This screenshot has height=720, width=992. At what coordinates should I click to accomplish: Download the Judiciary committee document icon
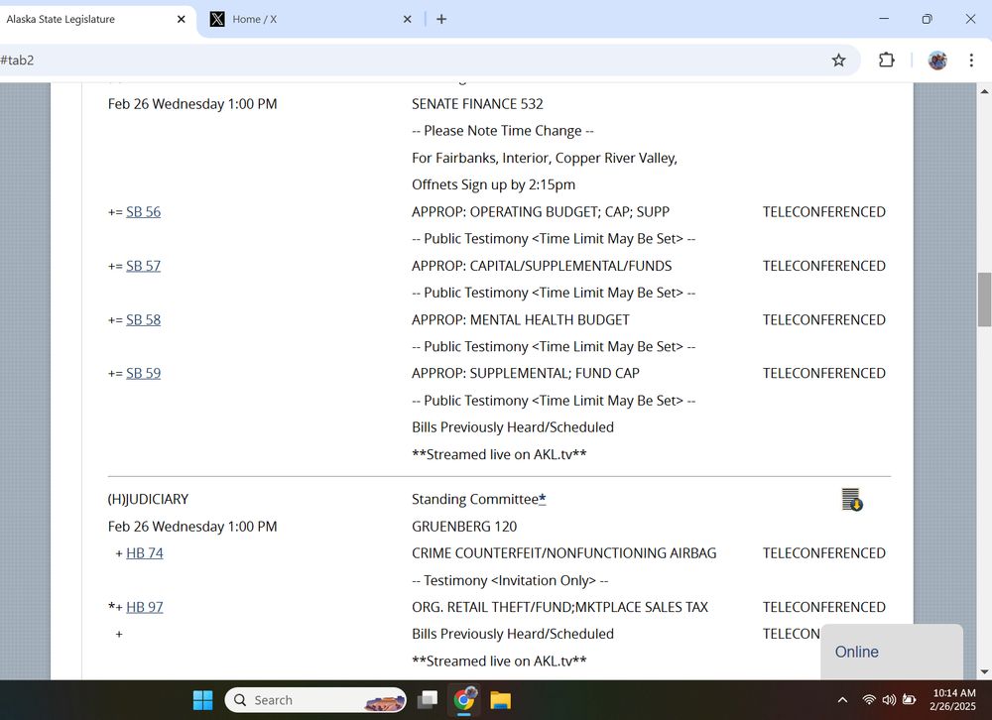point(852,499)
